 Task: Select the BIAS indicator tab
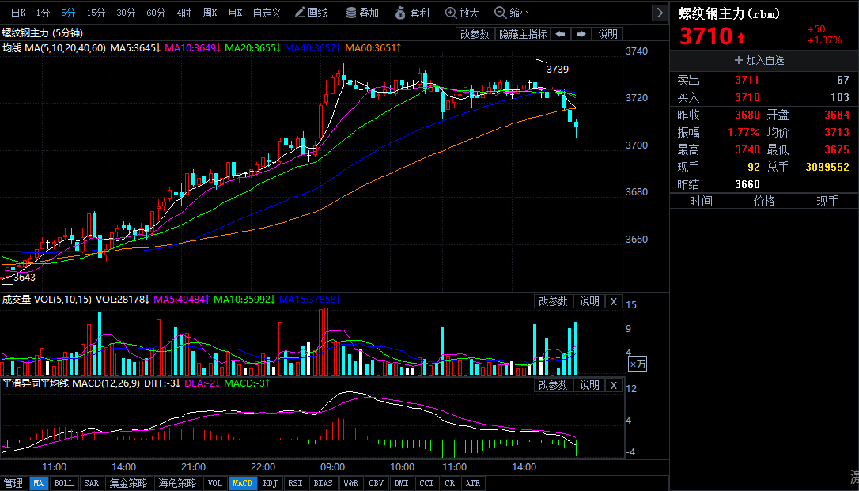click(x=323, y=483)
